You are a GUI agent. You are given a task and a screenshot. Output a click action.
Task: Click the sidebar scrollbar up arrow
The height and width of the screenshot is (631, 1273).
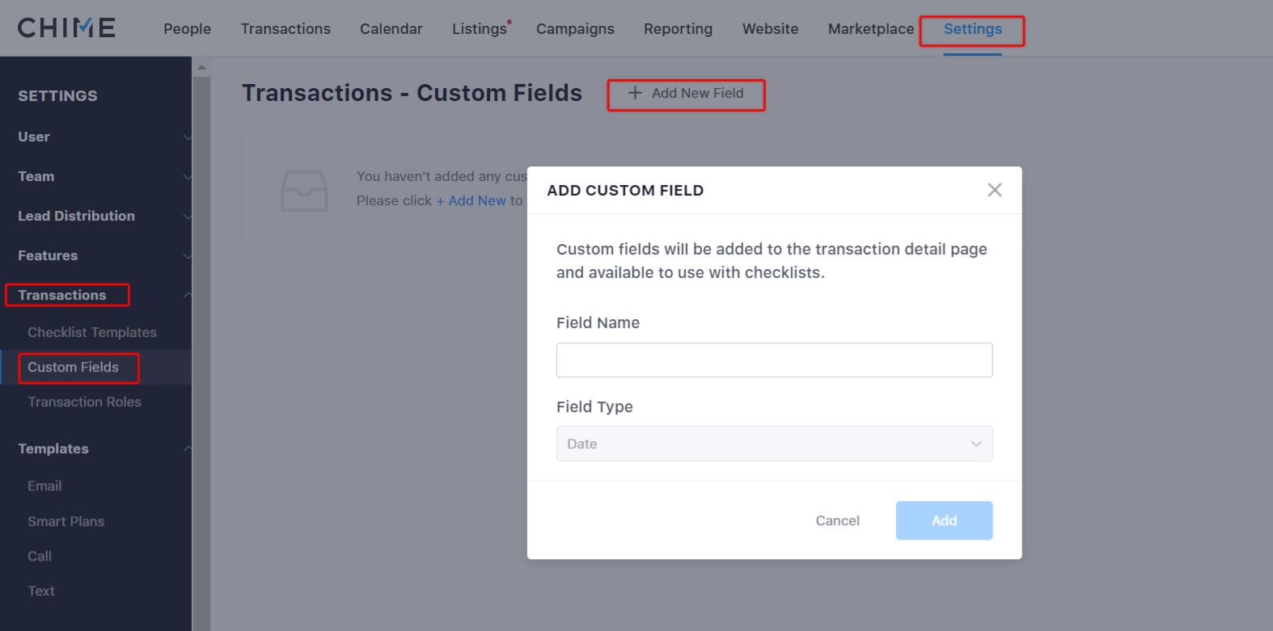pyautogui.click(x=201, y=67)
